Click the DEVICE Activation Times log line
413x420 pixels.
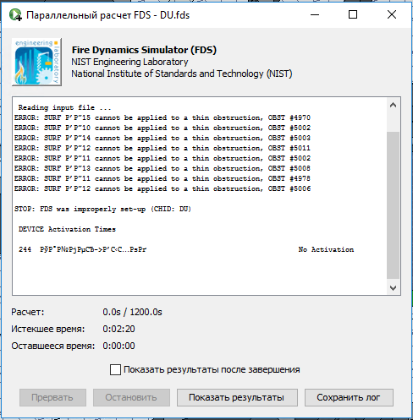[67, 229]
